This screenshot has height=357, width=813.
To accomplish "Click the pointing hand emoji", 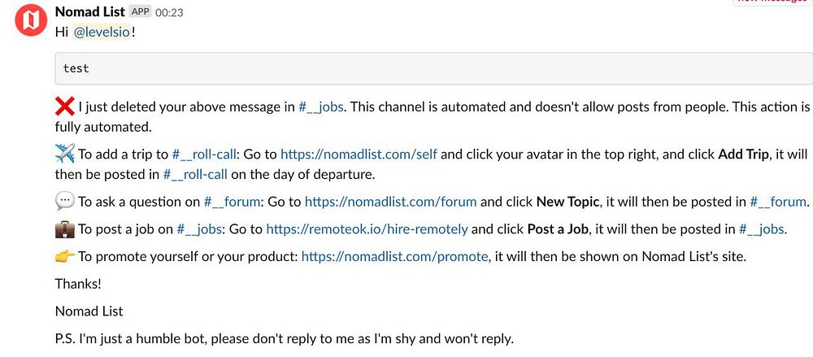I will pyautogui.click(x=64, y=257).
